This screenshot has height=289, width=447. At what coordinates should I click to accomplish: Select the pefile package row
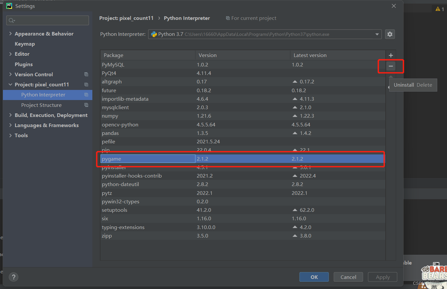pyautogui.click(x=243, y=141)
